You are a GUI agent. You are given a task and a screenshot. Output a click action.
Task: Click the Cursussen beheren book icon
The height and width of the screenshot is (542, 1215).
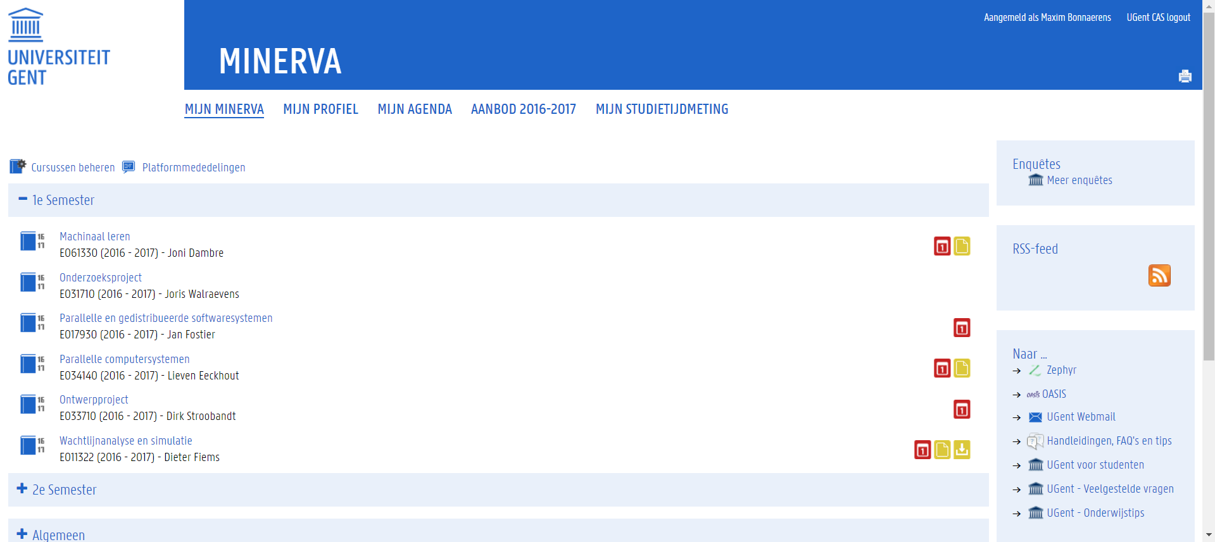[18, 166]
